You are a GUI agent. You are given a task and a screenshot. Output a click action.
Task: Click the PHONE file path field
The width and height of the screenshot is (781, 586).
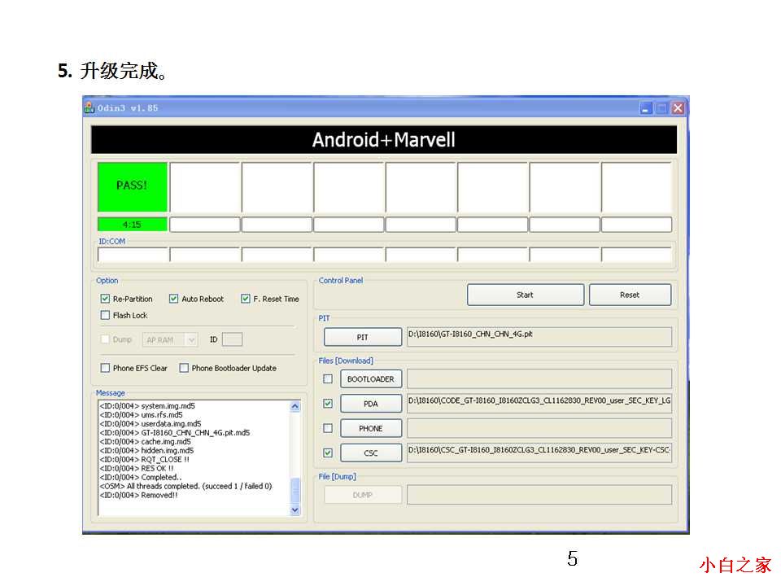click(539, 428)
